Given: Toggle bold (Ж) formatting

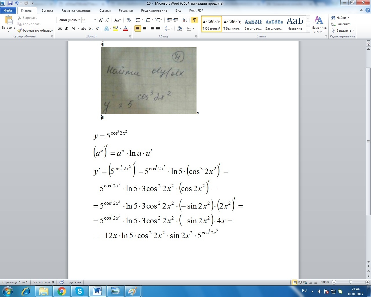Looking at the screenshot, I should [60, 28].
